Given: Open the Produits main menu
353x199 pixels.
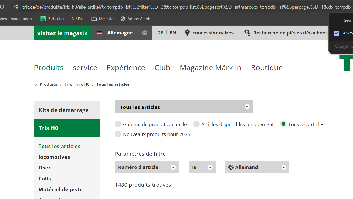Looking at the screenshot, I should pos(49,68).
